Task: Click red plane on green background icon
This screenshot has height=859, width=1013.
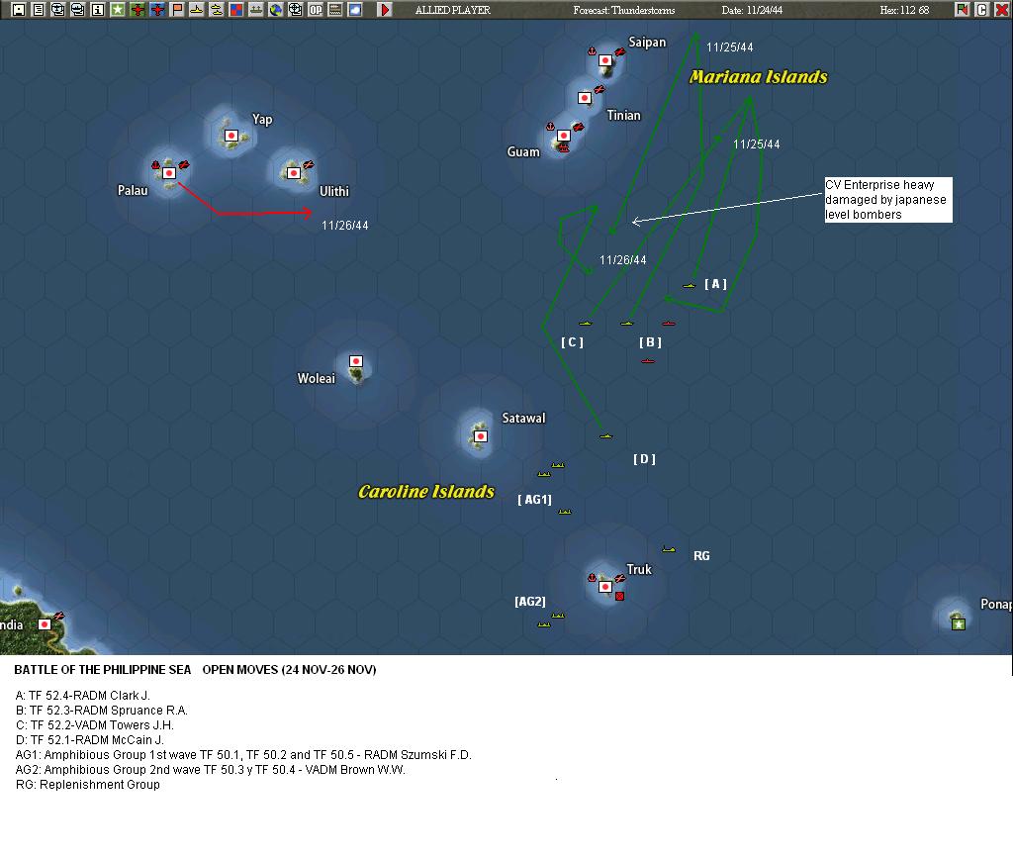Action: click(138, 10)
